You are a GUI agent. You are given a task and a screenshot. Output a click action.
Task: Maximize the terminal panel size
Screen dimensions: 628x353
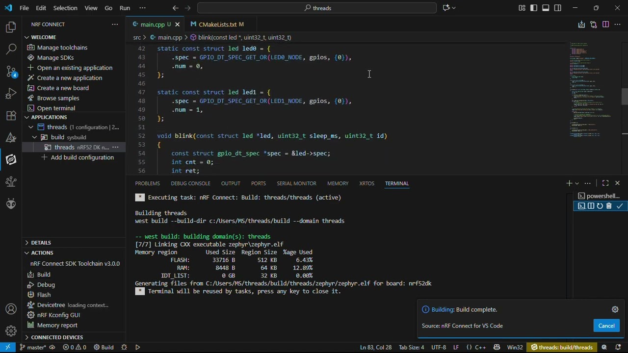point(605,183)
